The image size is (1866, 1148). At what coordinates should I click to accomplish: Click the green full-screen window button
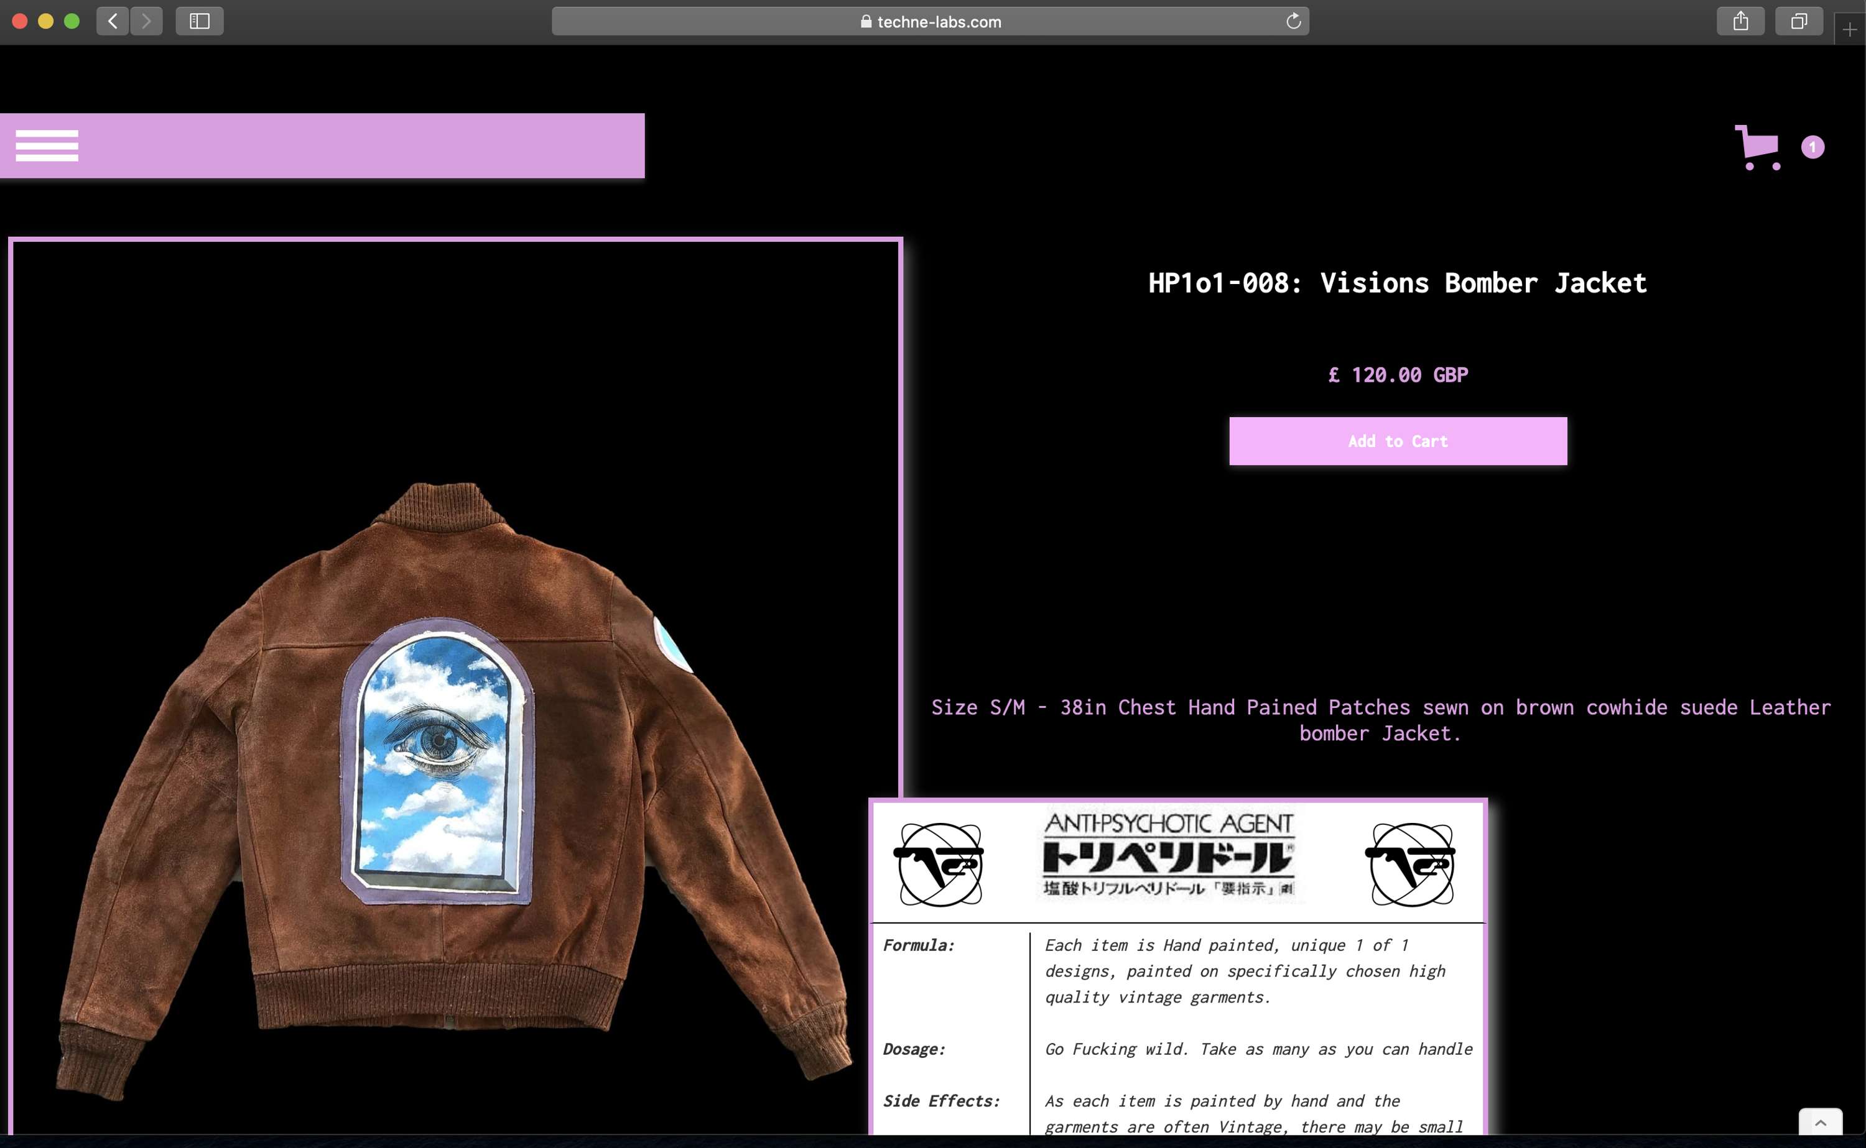pos(72,21)
